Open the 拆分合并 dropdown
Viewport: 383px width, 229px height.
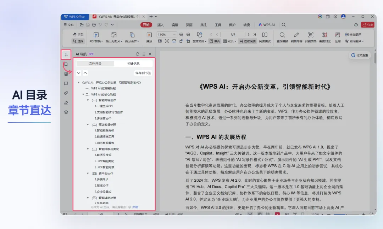pos(132,41)
